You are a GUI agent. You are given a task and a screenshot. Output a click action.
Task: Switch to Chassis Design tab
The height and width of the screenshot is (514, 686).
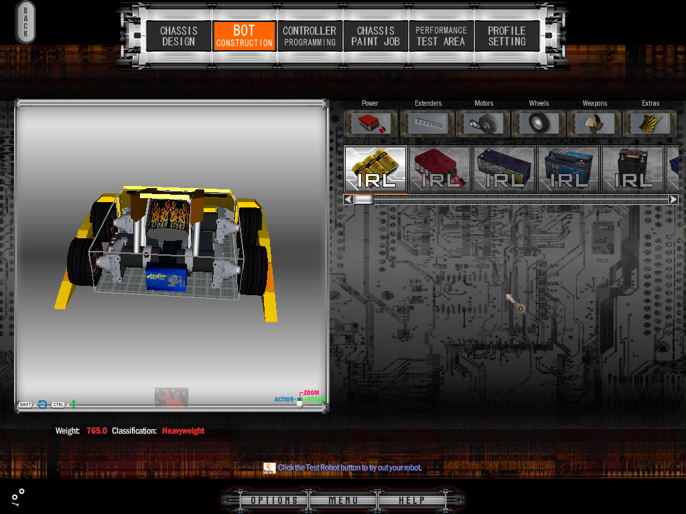coord(178,36)
